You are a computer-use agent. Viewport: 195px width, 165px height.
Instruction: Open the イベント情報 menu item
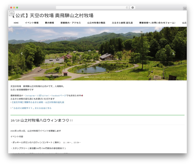click(x=32, y=23)
